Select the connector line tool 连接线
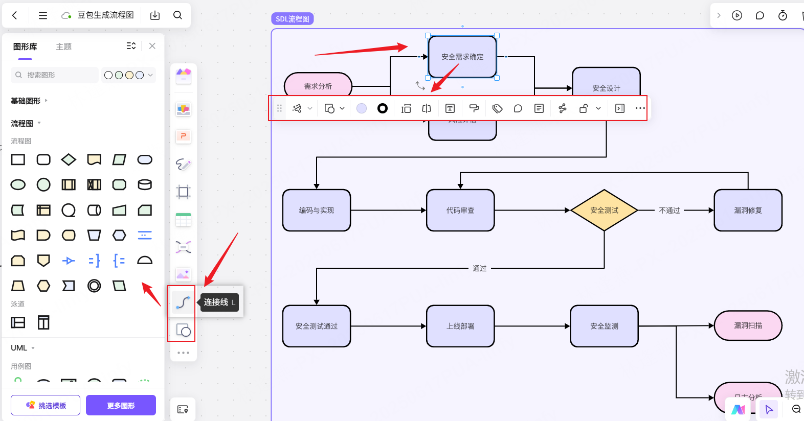Screen dimensions: 804x421 (x=183, y=302)
